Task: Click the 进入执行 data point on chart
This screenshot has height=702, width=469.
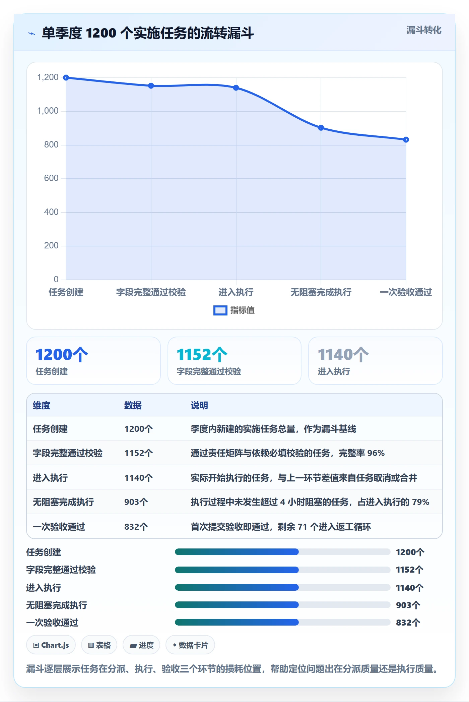Action: point(236,88)
